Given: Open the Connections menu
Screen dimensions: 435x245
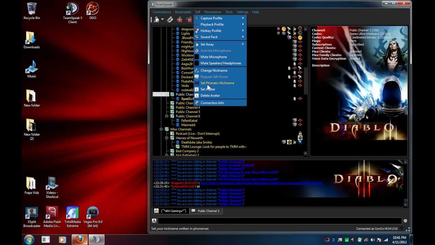Looking at the screenshot, I should coord(162,12).
